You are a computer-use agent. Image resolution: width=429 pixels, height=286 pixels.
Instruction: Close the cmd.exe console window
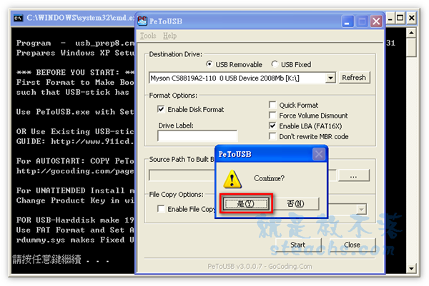411,19
